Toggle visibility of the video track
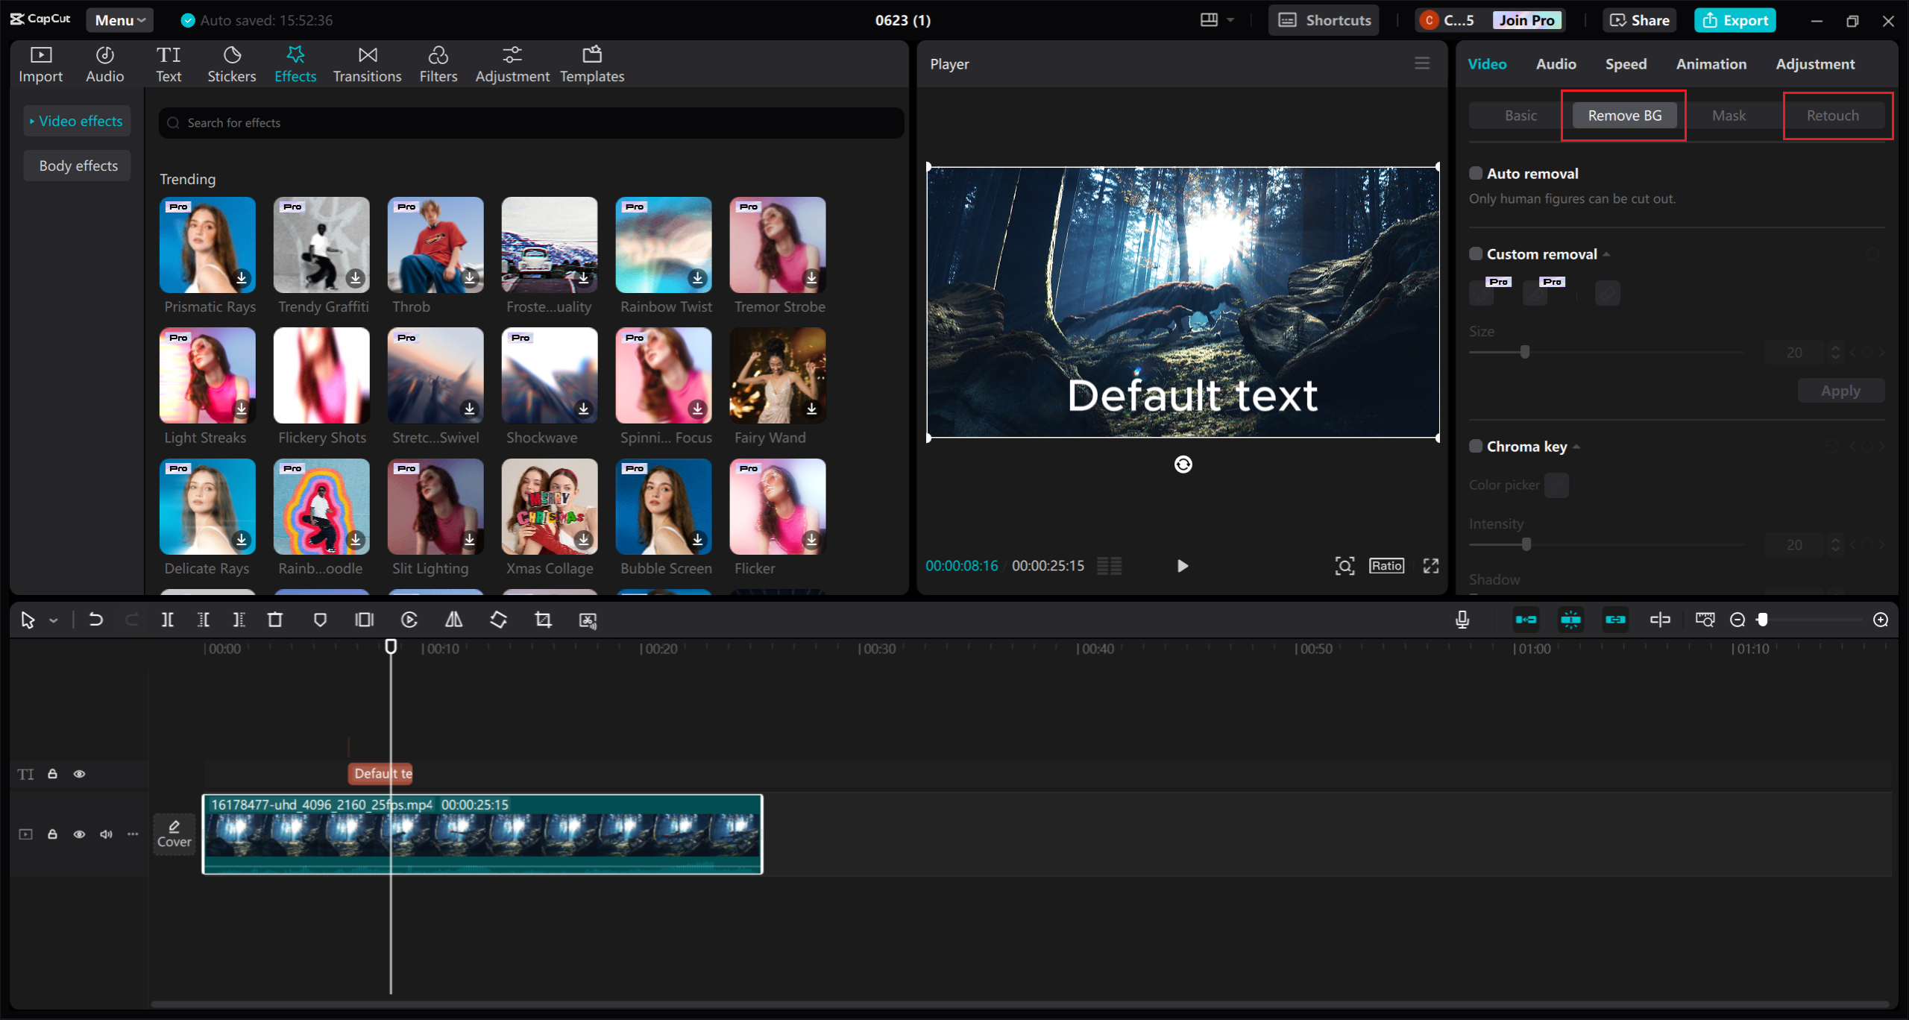Image resolution: width=1909 pixels, height=1020 pixels. [79, 834]
